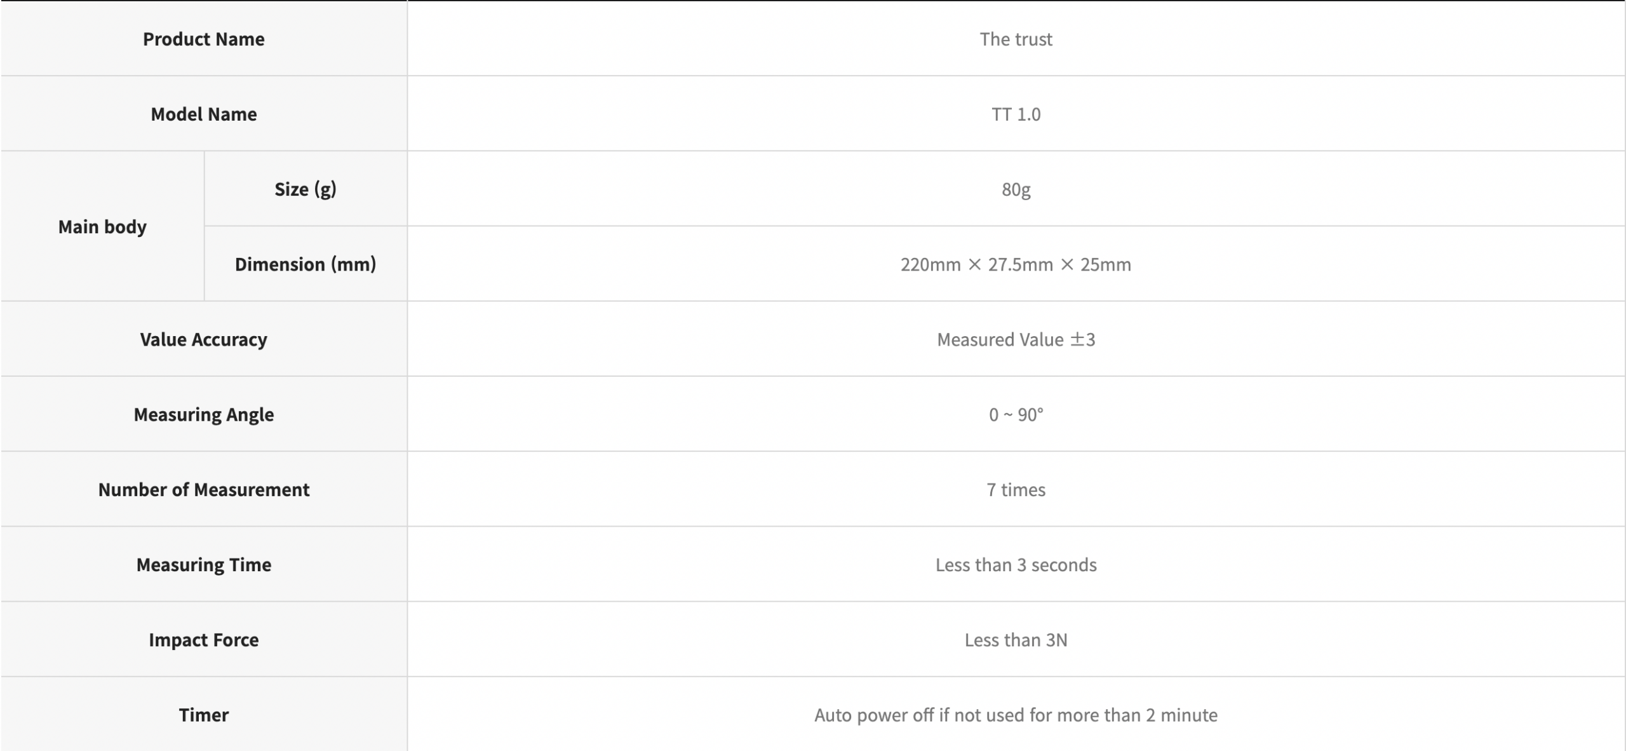Select the "Measured Value ±3" text

(1016, 339)
